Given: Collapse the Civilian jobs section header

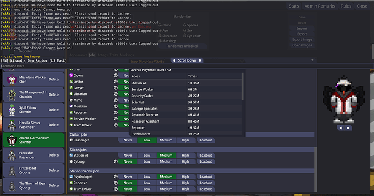Looking at the screenshot, I should (x=192, y=134).
